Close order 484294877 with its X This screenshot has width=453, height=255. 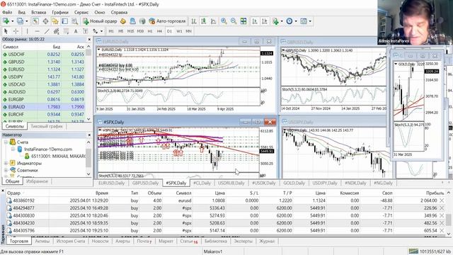442,208
